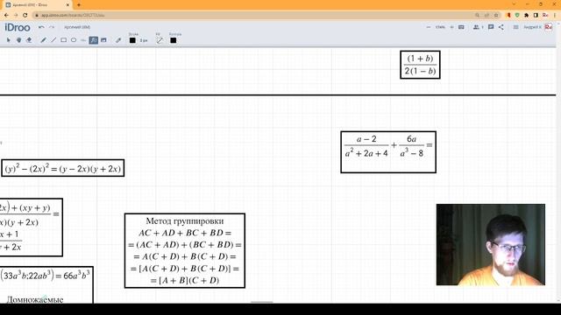The image size is (561, 315).
Task: Select the text tool
Action: 83,40
